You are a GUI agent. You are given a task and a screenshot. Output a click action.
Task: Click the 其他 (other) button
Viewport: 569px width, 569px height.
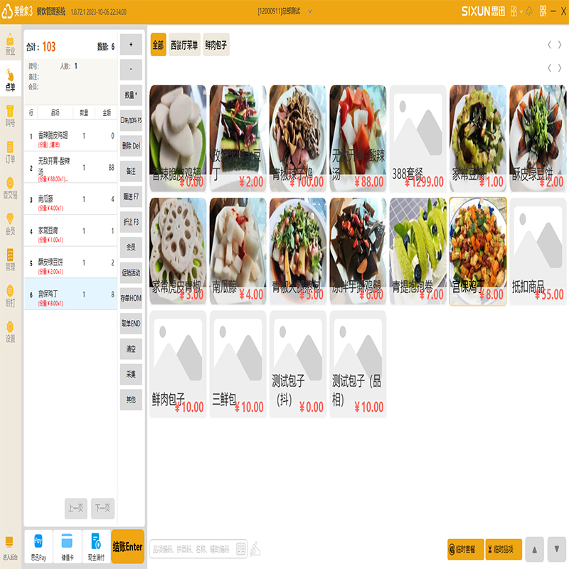coord(131,400)
